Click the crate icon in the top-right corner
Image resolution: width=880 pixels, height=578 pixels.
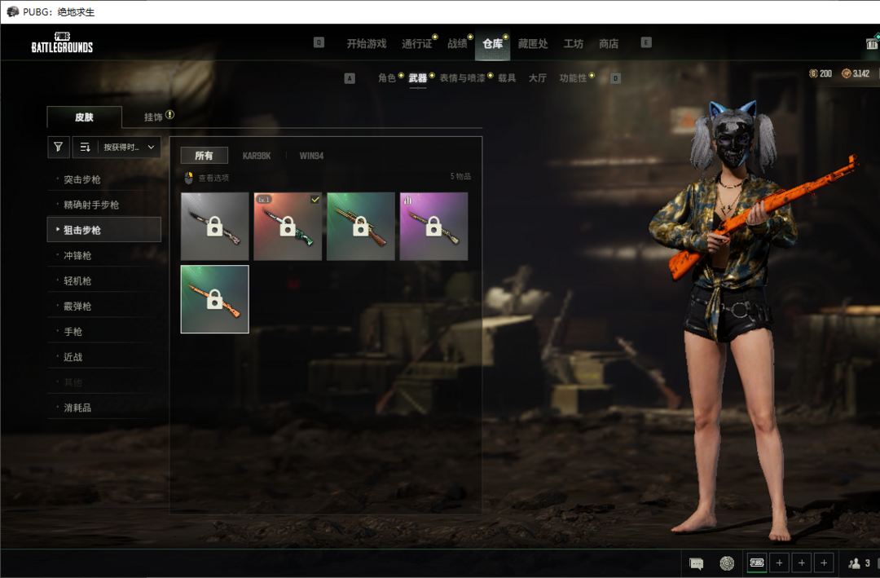coord(872,43)
